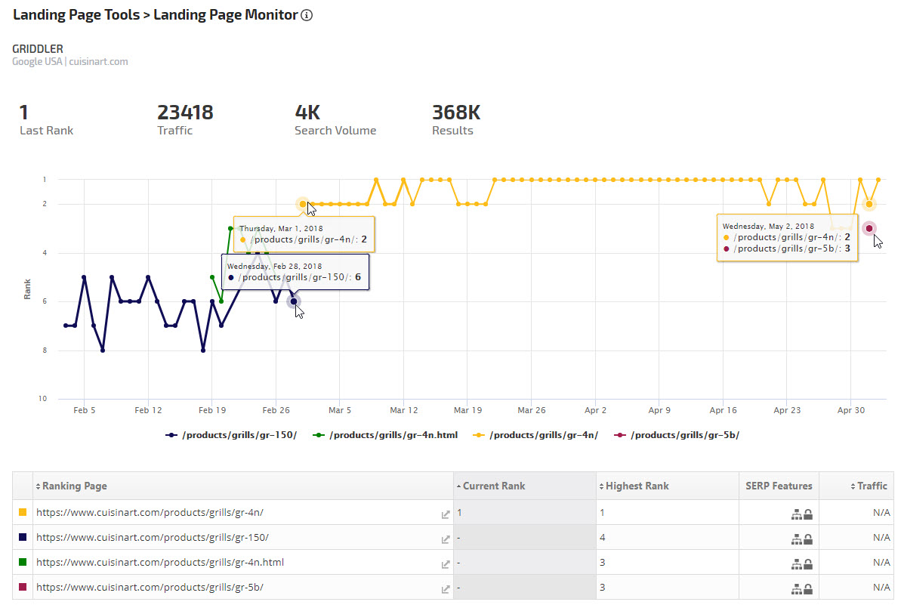Sort table by Ranking Page column
Viewport: 901px width, 605px height.
74,486
